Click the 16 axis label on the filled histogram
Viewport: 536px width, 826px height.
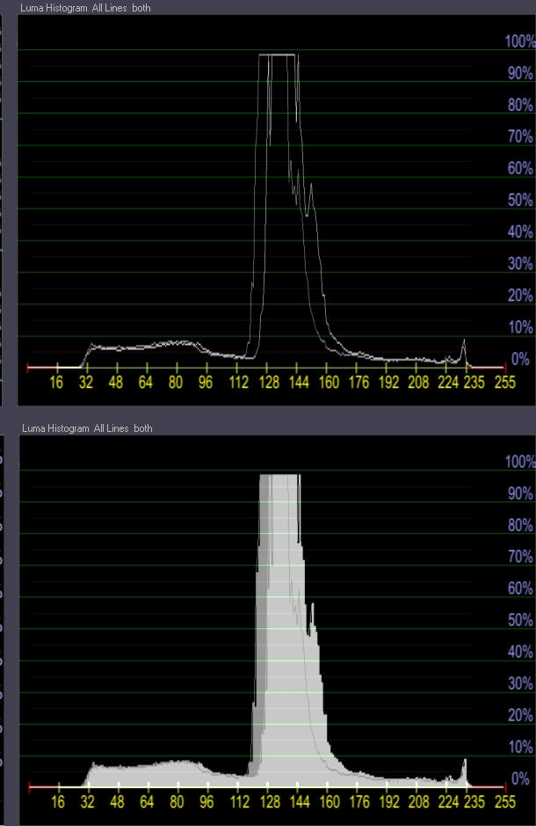click(58, 801)
